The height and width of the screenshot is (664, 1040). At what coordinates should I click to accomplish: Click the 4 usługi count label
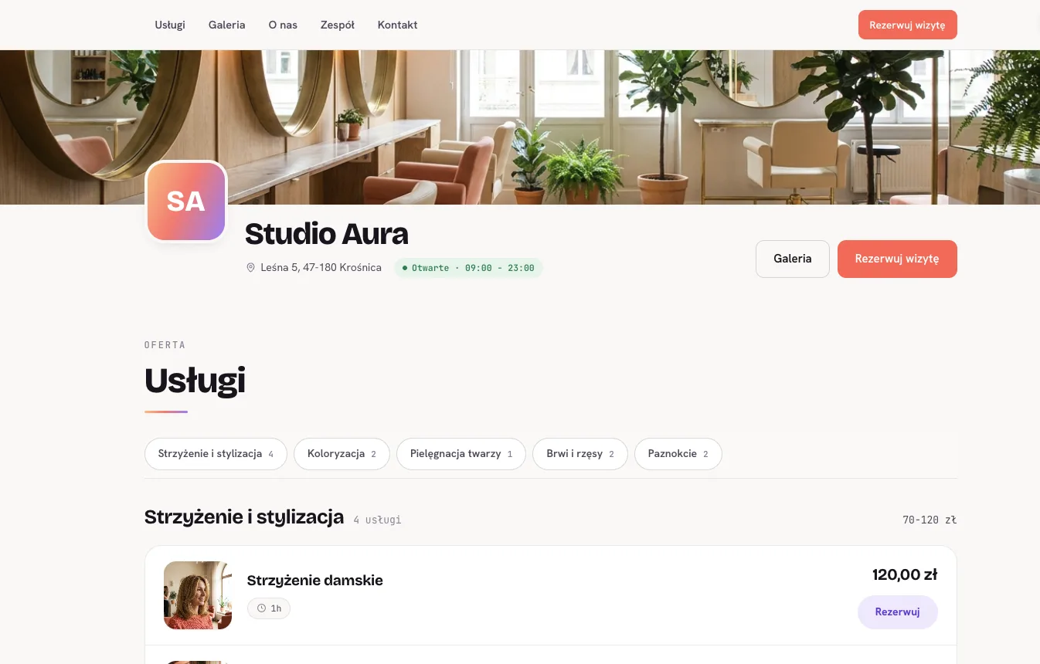(377, 520)
